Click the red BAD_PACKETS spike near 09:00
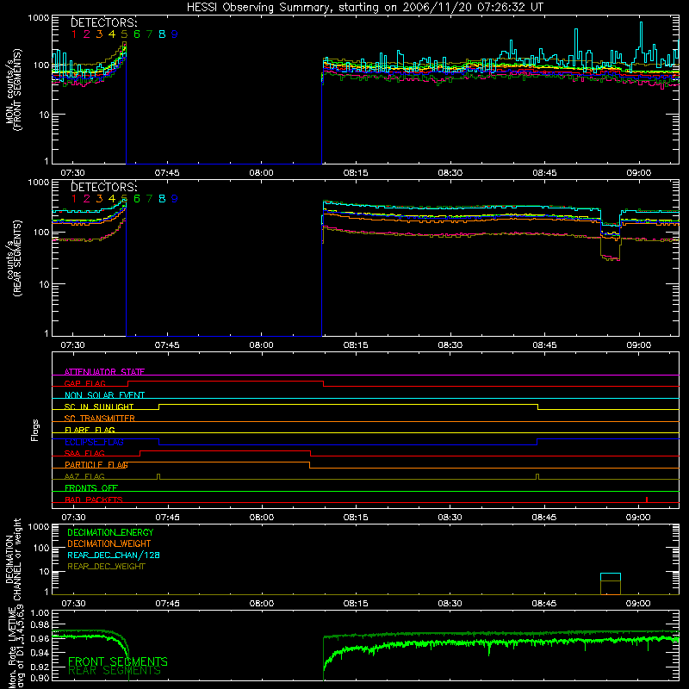Image resolution: width=689 pixels, height=689 pixels. point(647,500)
